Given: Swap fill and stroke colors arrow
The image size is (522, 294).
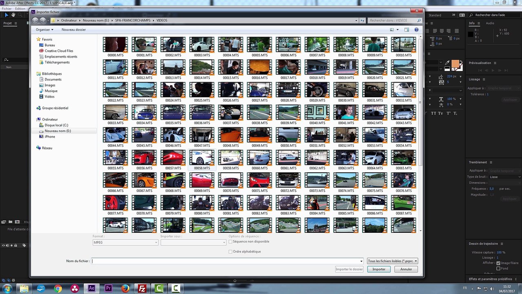Looking at the screenshot, I should 460,62.
